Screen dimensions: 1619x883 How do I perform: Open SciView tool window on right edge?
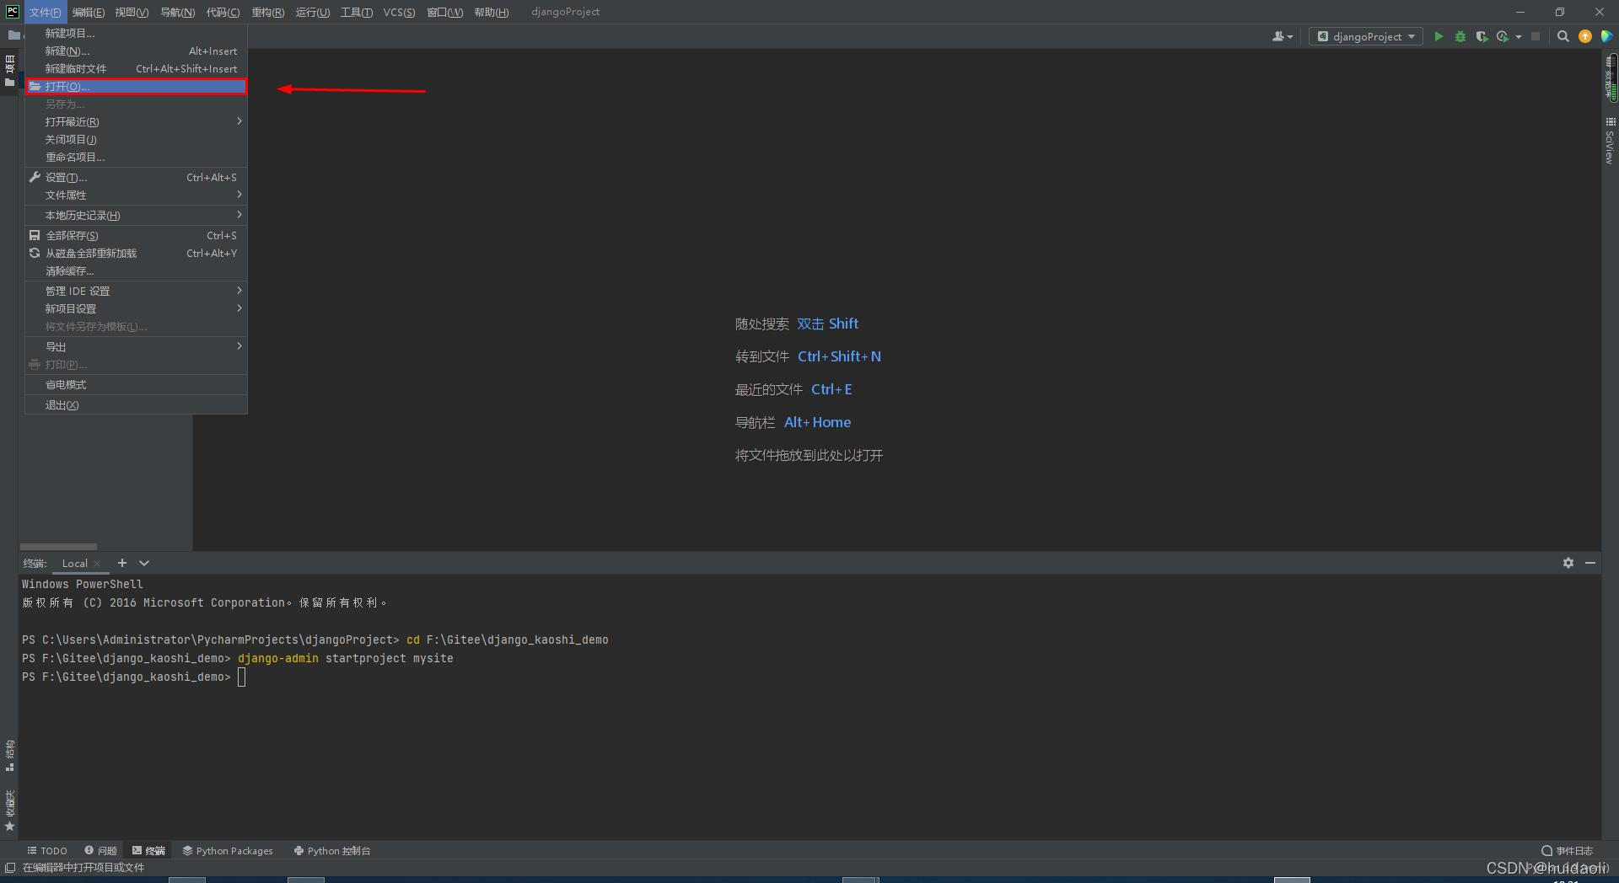click(x=1610, y=141)
